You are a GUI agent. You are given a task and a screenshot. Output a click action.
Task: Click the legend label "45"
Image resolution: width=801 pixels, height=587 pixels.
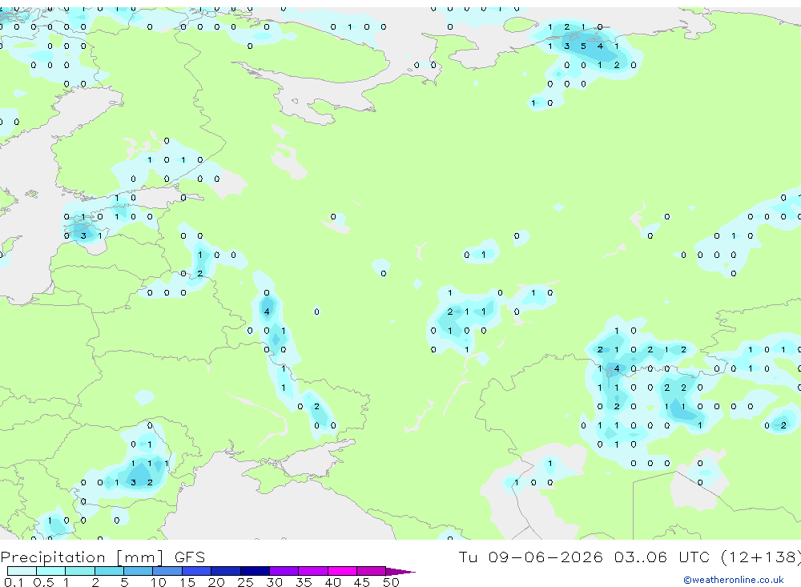[x=362, y=582]
